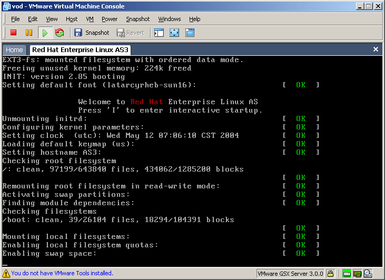The width and height of the screenshot is (385, 280).
Task: Switch to the Home tab
Action: point(14,50)
